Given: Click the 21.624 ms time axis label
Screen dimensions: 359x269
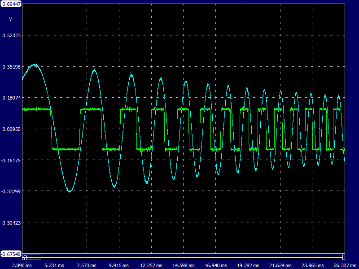Looking at the screenshot, I should [280, 265].
